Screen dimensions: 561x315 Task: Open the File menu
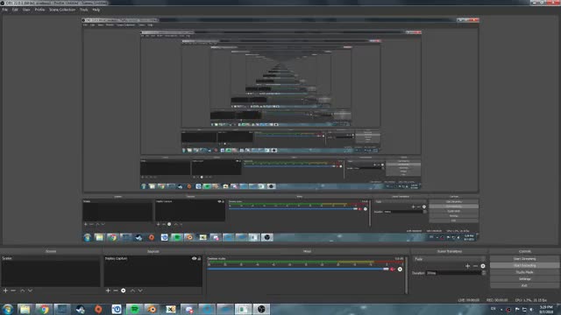[5, 10]
